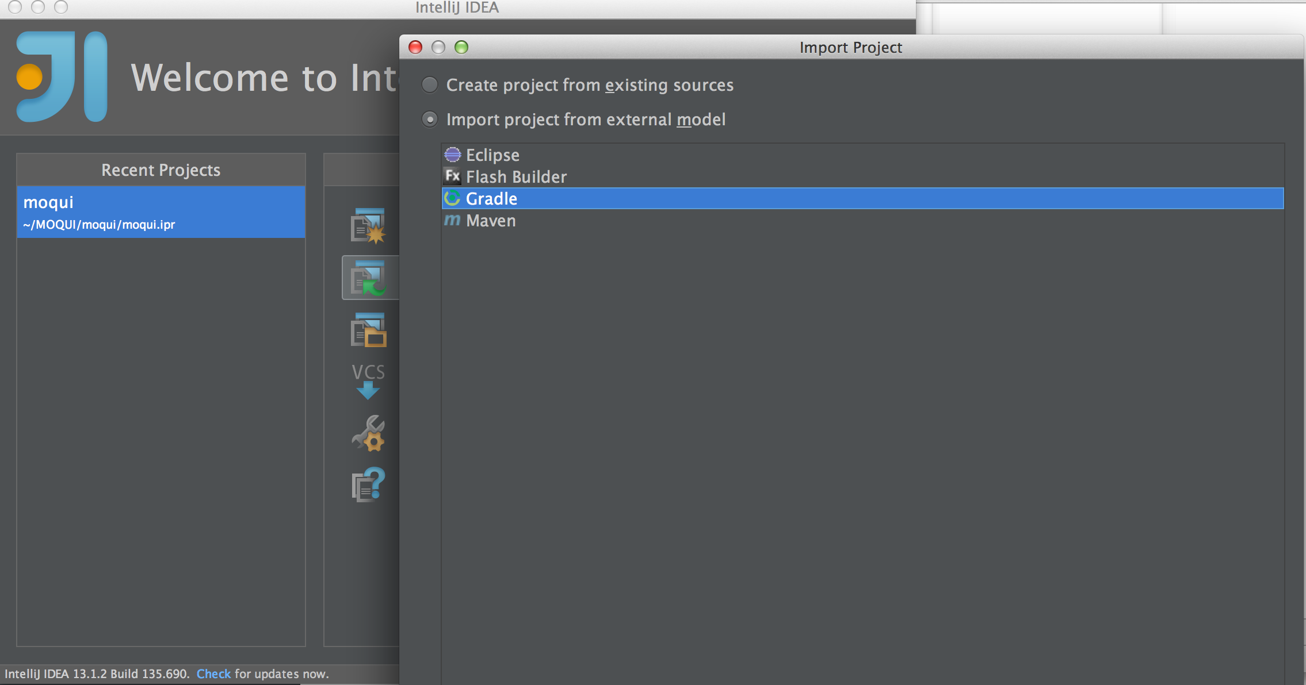Screen dimensions: 1306x685
Task: Click the IntelliJ IDEA logo on Welcome screen
Action: [x=62, y=76]
